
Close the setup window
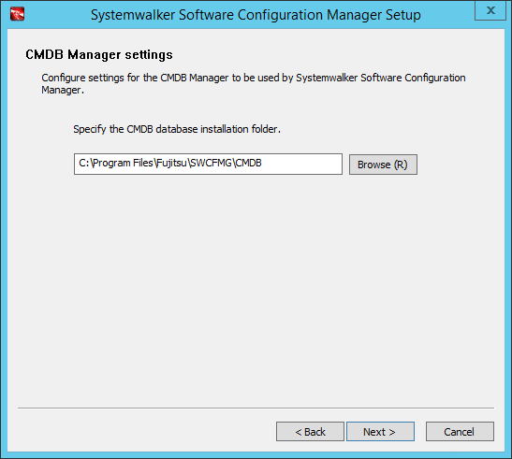490,10
